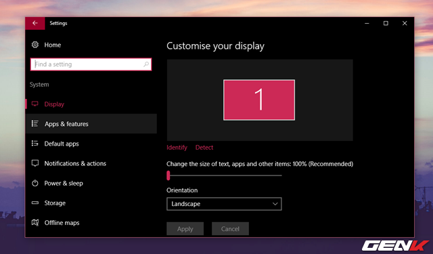Screen dimensions: 433x254
Task: Click the Home gear icon
Action: [35, 45]
